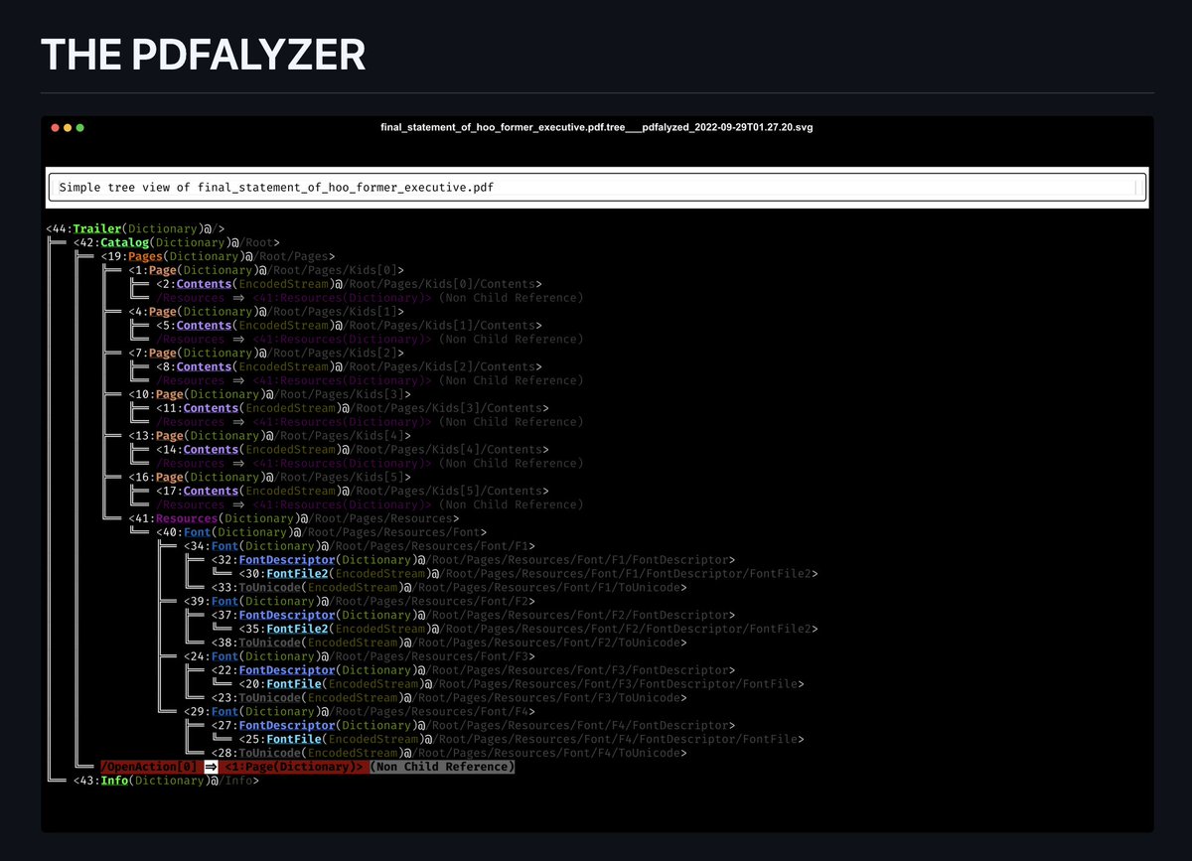Click the <24:Font row for F3

359,657
